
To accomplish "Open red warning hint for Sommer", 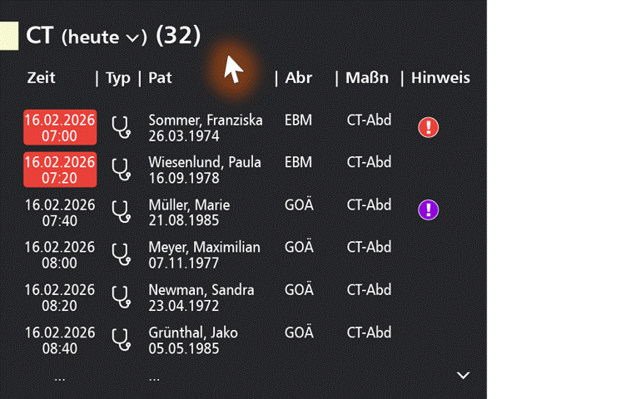I will 428,127.
